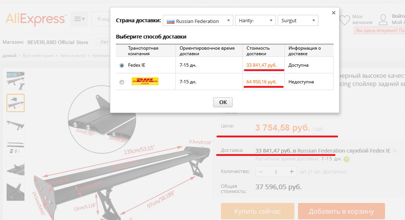405x220 pixels.
Task: Click Добавить в корзину button
Action: point(341,211)
